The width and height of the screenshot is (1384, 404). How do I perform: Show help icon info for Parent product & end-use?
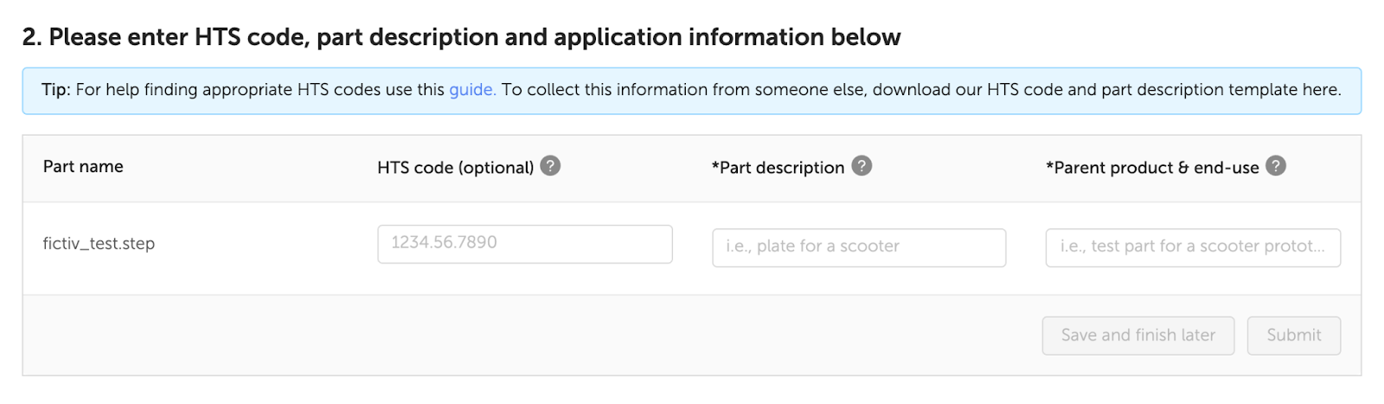click(x=1276, y=165)
